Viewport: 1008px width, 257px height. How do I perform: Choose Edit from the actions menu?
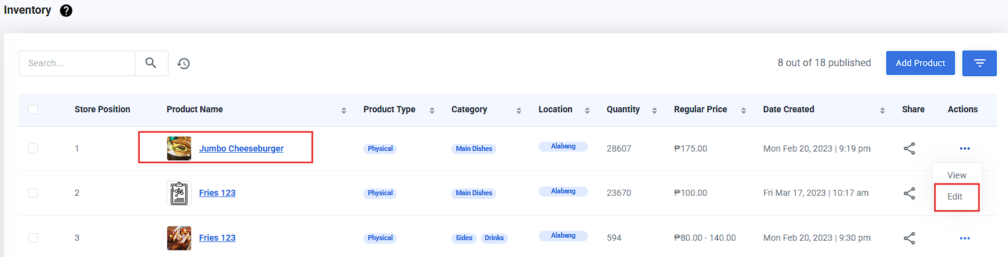956,196
